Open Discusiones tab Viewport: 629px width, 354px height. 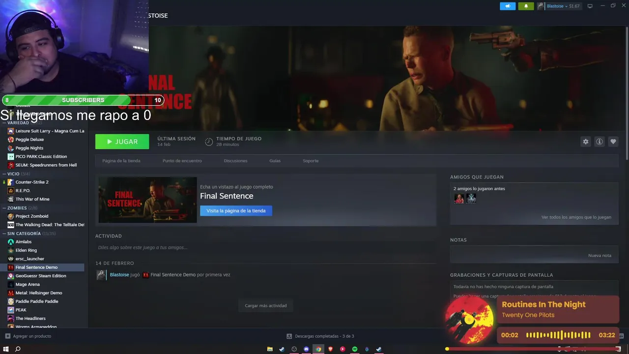[235, 161]
